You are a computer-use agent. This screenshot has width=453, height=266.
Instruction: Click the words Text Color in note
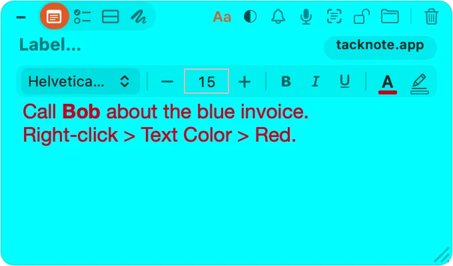pyautogui.click(x=187, y=135)
